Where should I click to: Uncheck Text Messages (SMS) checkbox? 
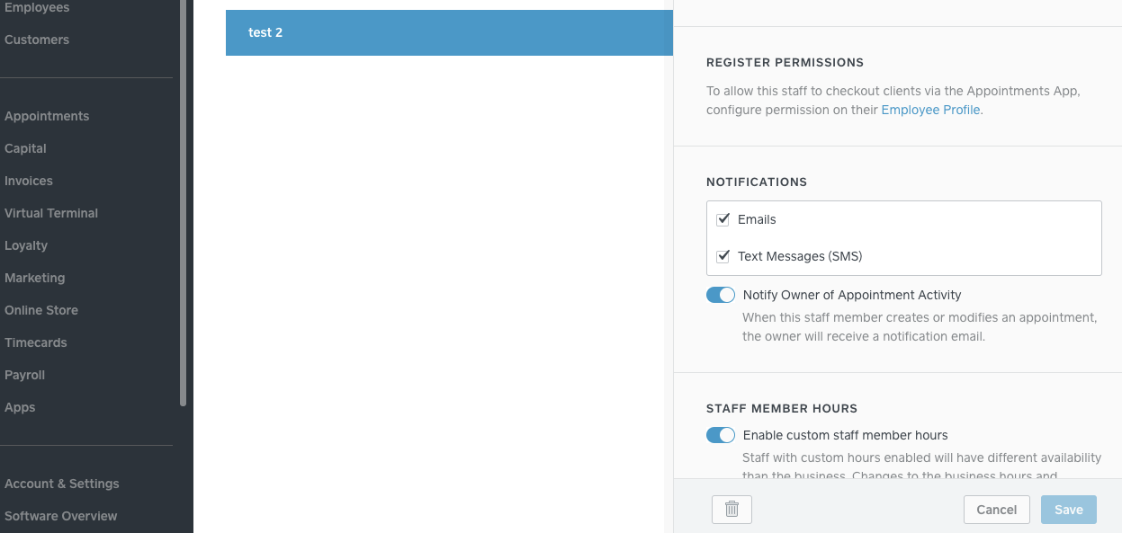(x=723, y=256)
